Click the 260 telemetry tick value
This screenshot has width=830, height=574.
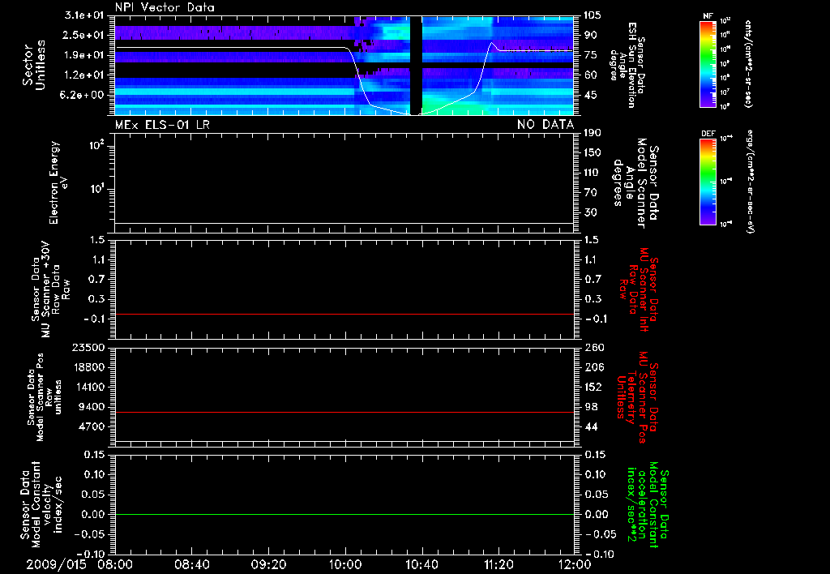click(x=593, y=347)
